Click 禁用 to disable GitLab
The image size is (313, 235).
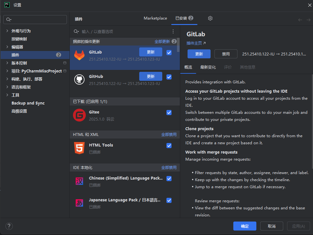pos(226,54)
